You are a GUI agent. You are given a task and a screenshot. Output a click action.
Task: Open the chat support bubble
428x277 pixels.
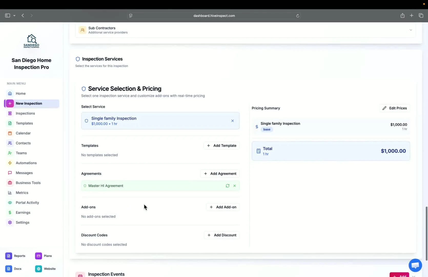pyautogui.click(x=415, y=265)
